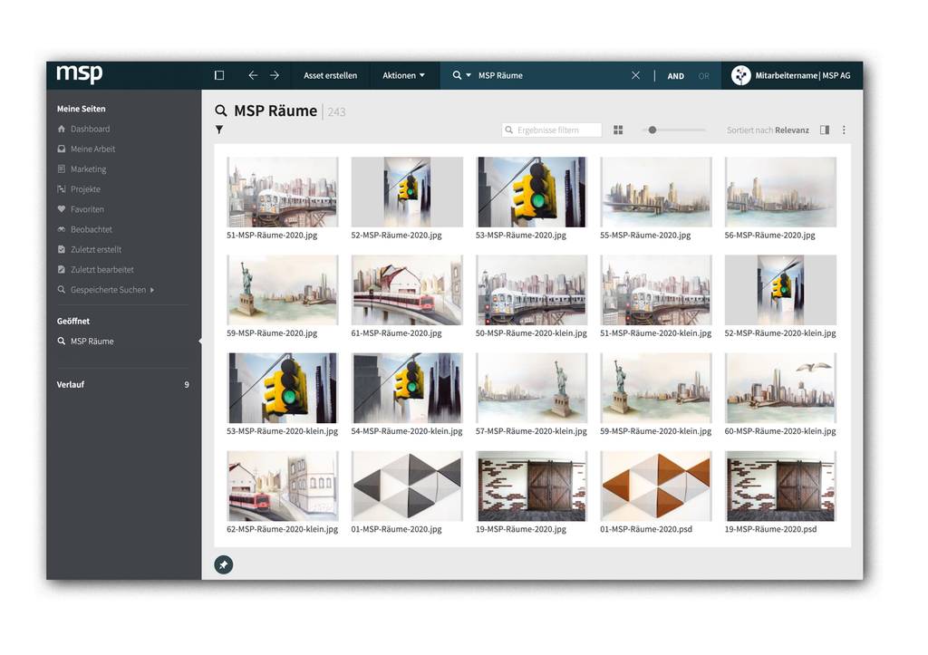Click the user avatar for Mitarbeitername
This screenshot has height=655, width=928.
pos(741,75)
